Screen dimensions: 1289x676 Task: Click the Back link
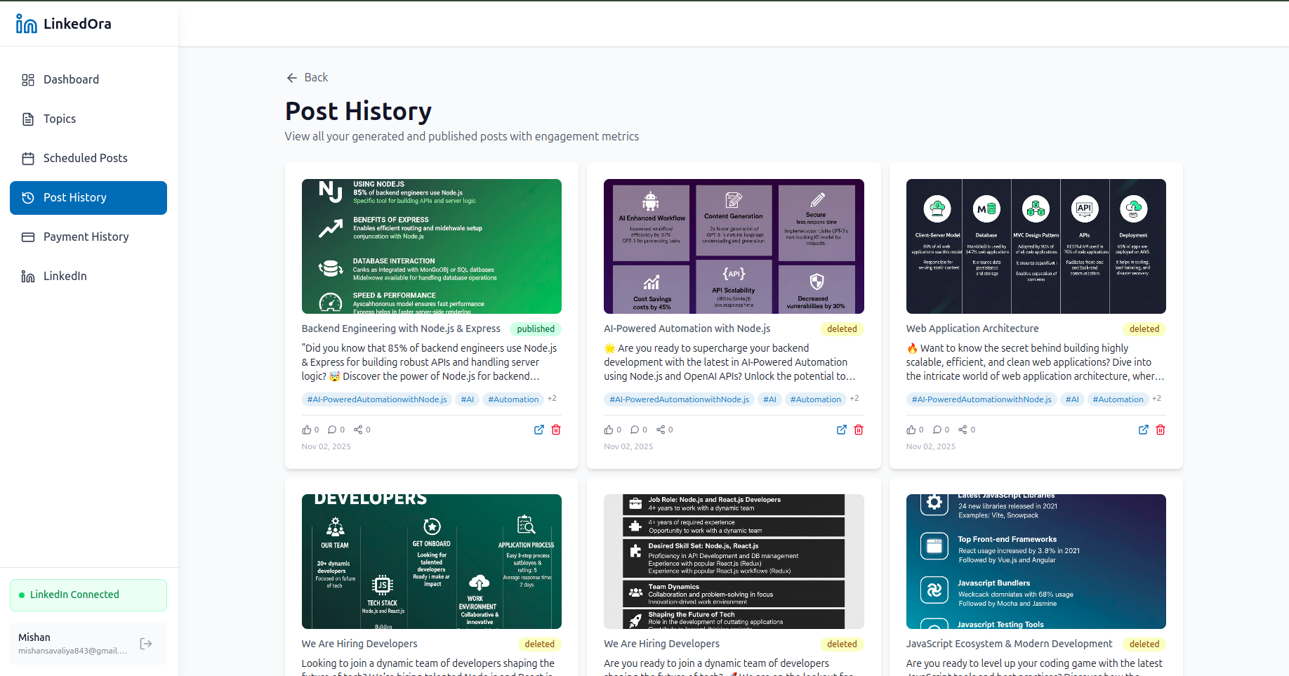[315, 77]
